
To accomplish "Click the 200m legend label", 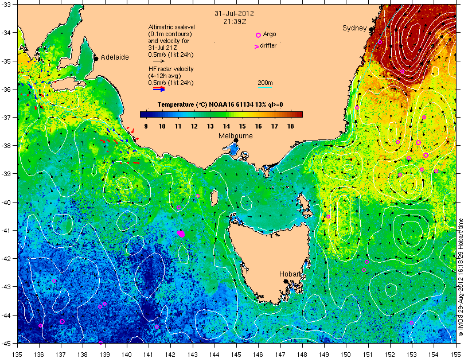I will coord(265,83).
